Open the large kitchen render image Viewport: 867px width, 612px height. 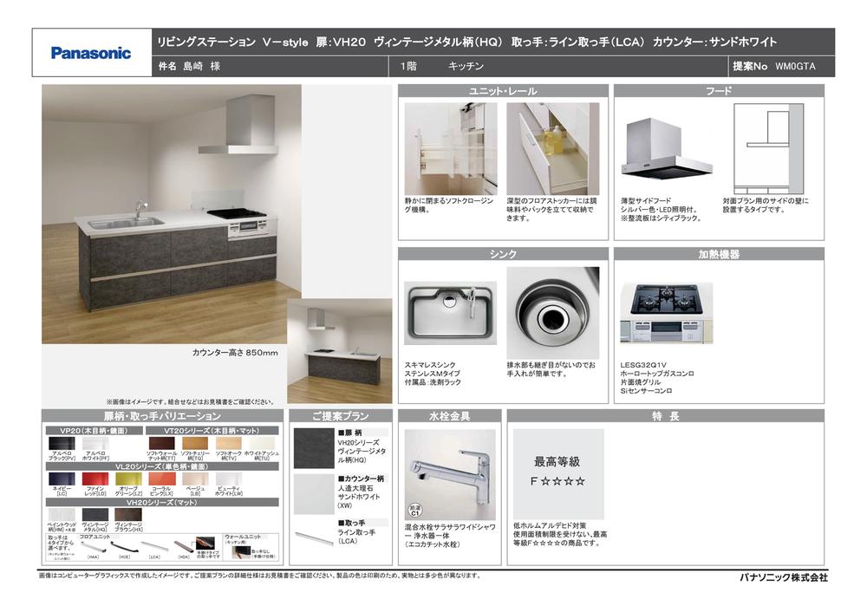172,214
